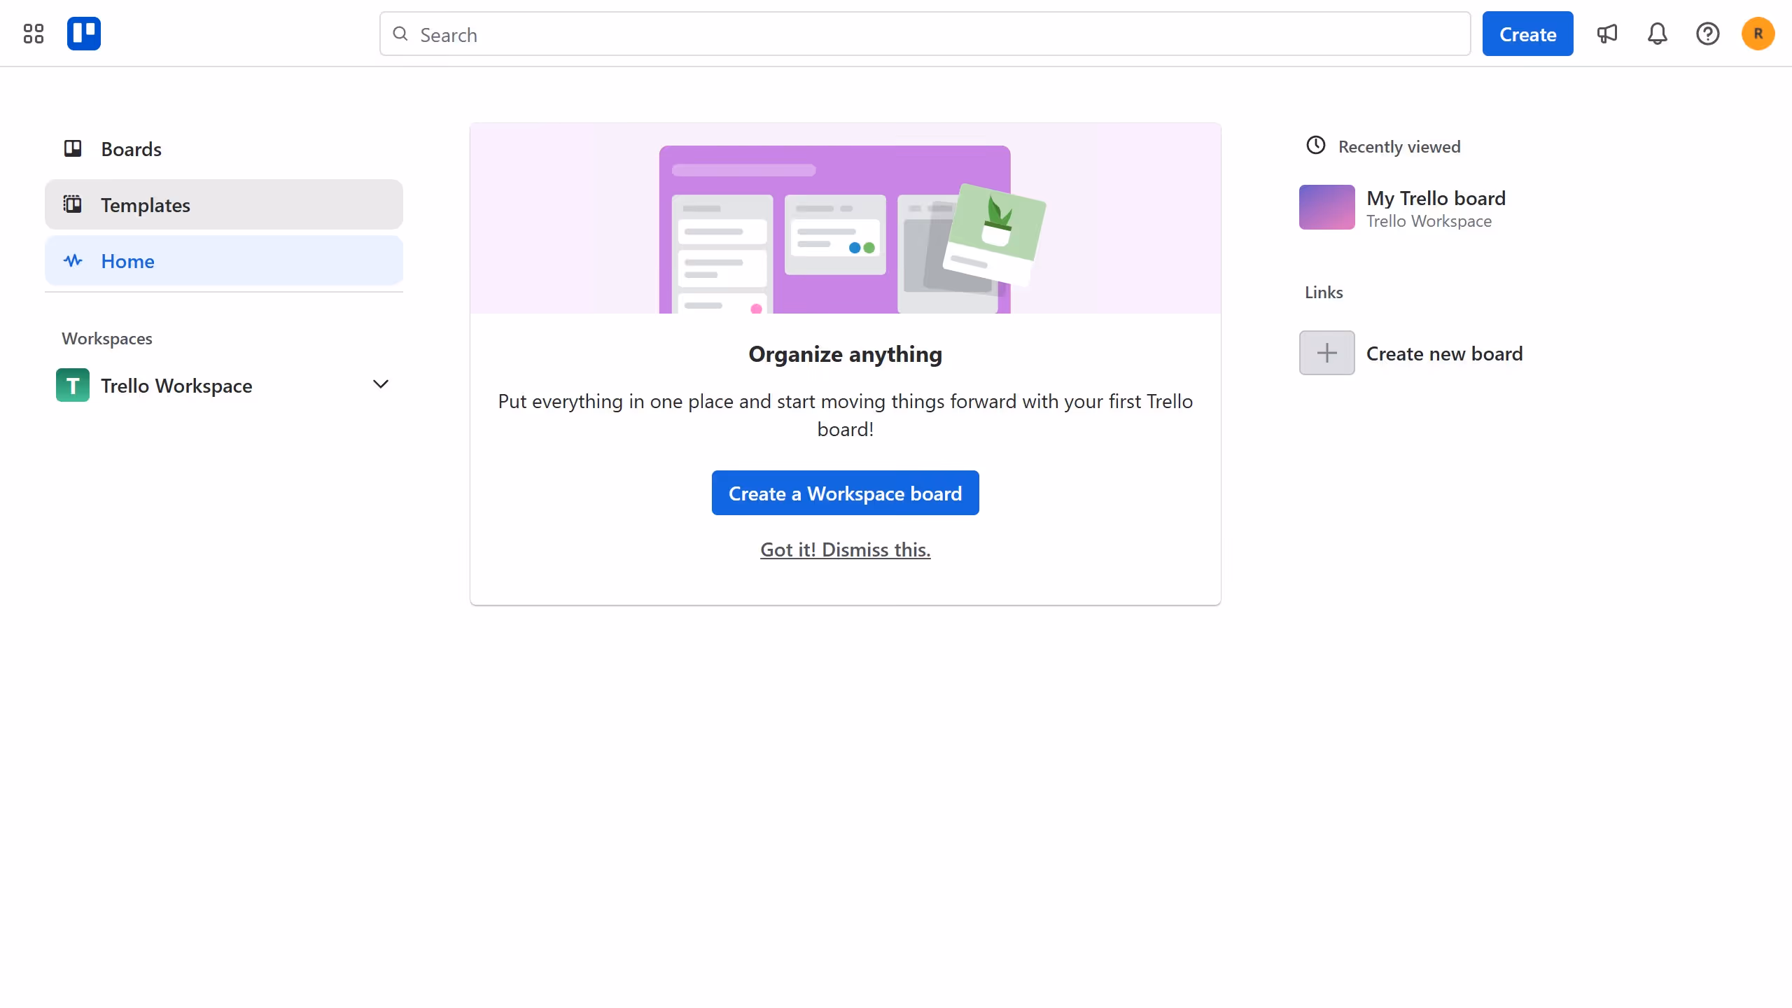The image size is (1792, 1008).
Task: Click the Recently viewed clock icon
Action: point(1316,146)
